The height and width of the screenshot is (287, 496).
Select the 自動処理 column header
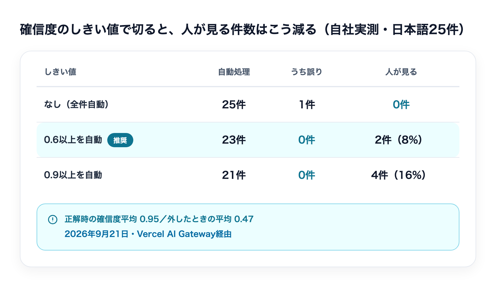coord(234,72)
